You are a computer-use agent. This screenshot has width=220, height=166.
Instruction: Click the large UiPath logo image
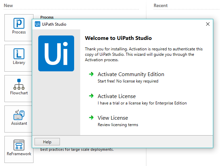tap(56, 53)
